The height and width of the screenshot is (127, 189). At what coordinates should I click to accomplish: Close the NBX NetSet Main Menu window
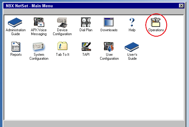click(x=181, y=5)
